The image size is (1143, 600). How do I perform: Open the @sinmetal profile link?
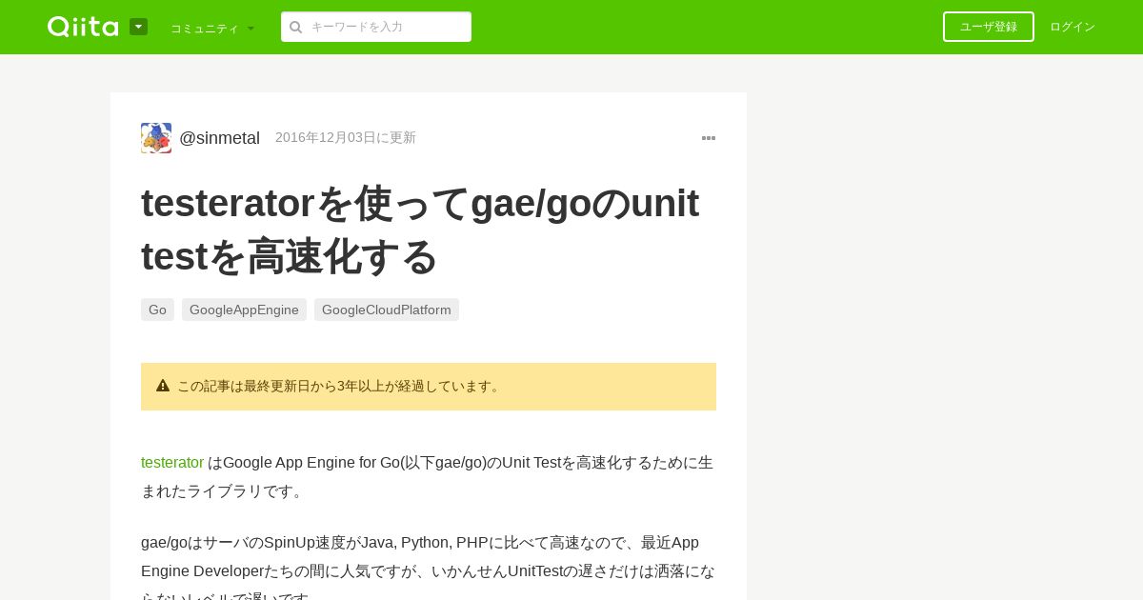219,138
